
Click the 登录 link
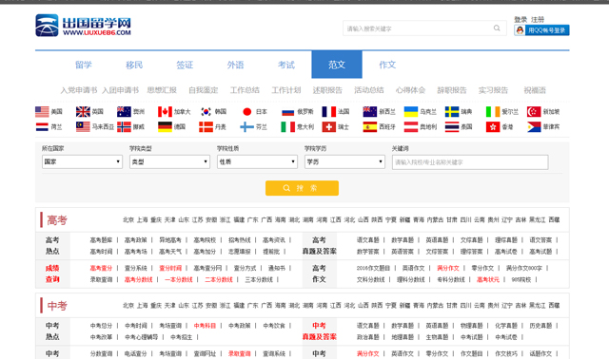click(x=521, y=19)
